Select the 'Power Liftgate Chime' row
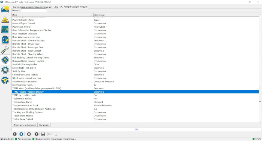 pos(135,20)
